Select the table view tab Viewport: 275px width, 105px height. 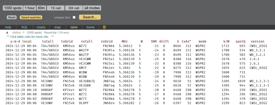[x=74, y=27]
